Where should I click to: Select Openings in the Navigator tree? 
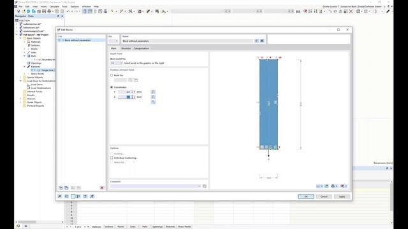(36, 63)
